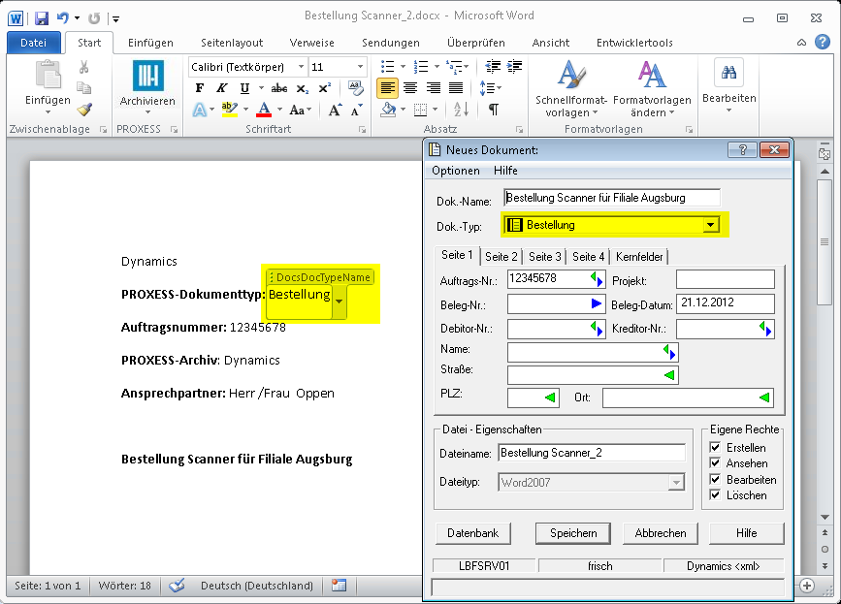Open the Dok.-Typ Bestellung dropdown
Image resolution: width=841 pixels, height=604 pixels.
pyautogui.click(x=711, y=225)
